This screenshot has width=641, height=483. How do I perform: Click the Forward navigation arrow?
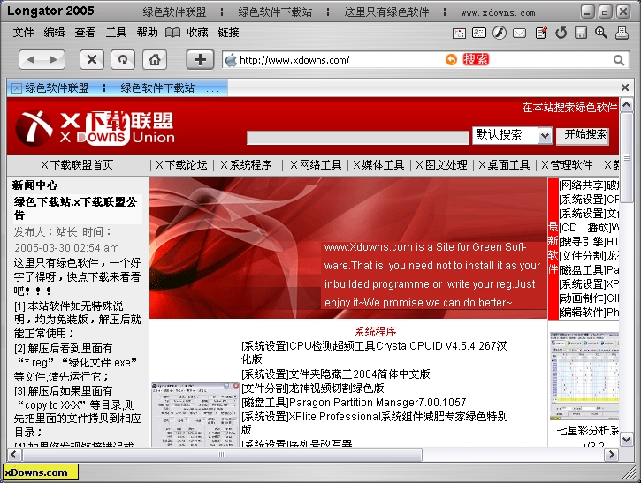53,60
